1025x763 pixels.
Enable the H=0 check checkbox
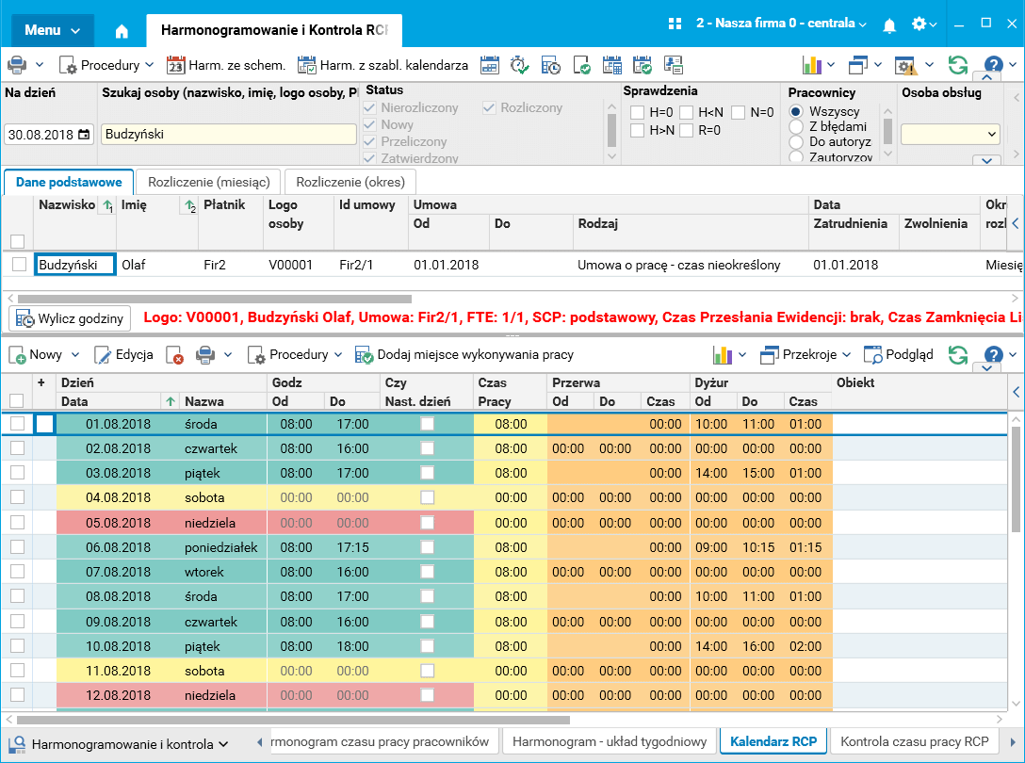[x=638, y=112]
